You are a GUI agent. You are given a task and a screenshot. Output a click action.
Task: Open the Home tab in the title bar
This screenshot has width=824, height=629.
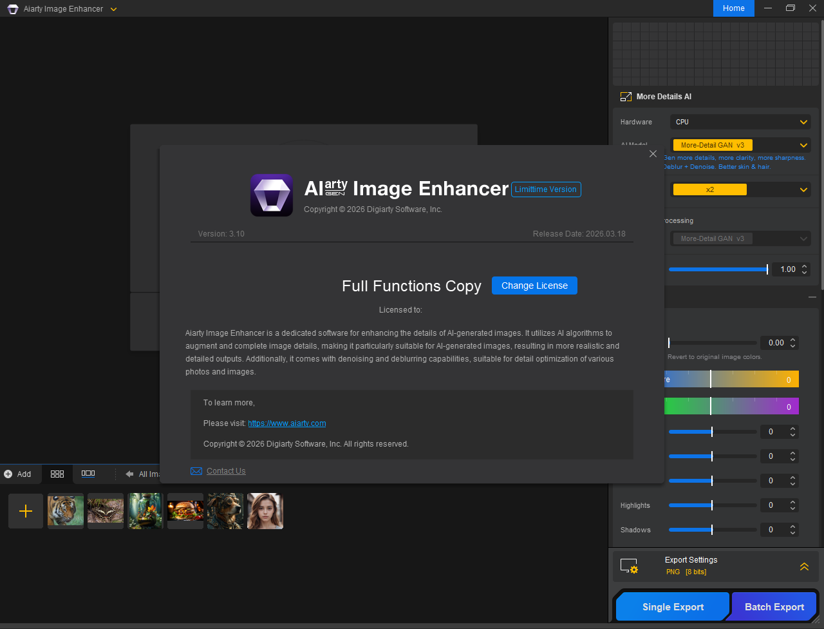pos(734,8)
